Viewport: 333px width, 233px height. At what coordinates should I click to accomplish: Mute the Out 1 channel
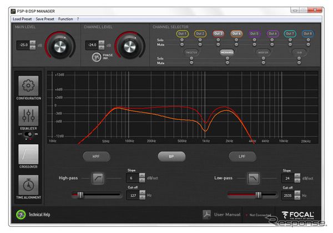point(182,44)
